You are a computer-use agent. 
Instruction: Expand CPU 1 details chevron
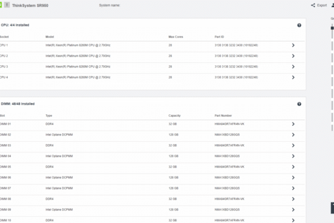293,45
